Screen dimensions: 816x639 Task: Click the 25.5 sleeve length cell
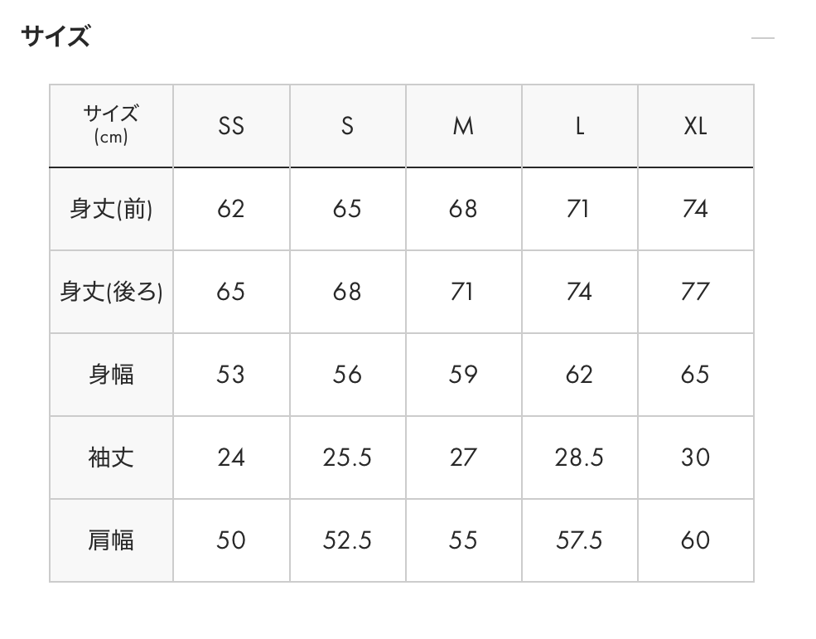click(x=347, y=457)
